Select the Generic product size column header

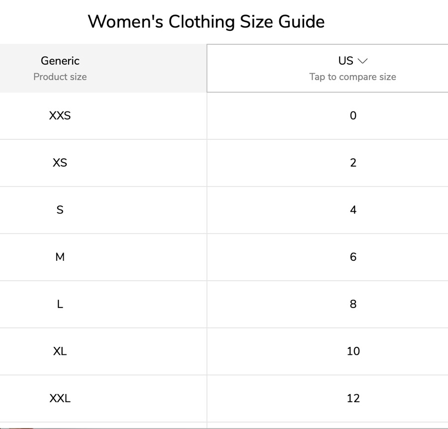60,61
